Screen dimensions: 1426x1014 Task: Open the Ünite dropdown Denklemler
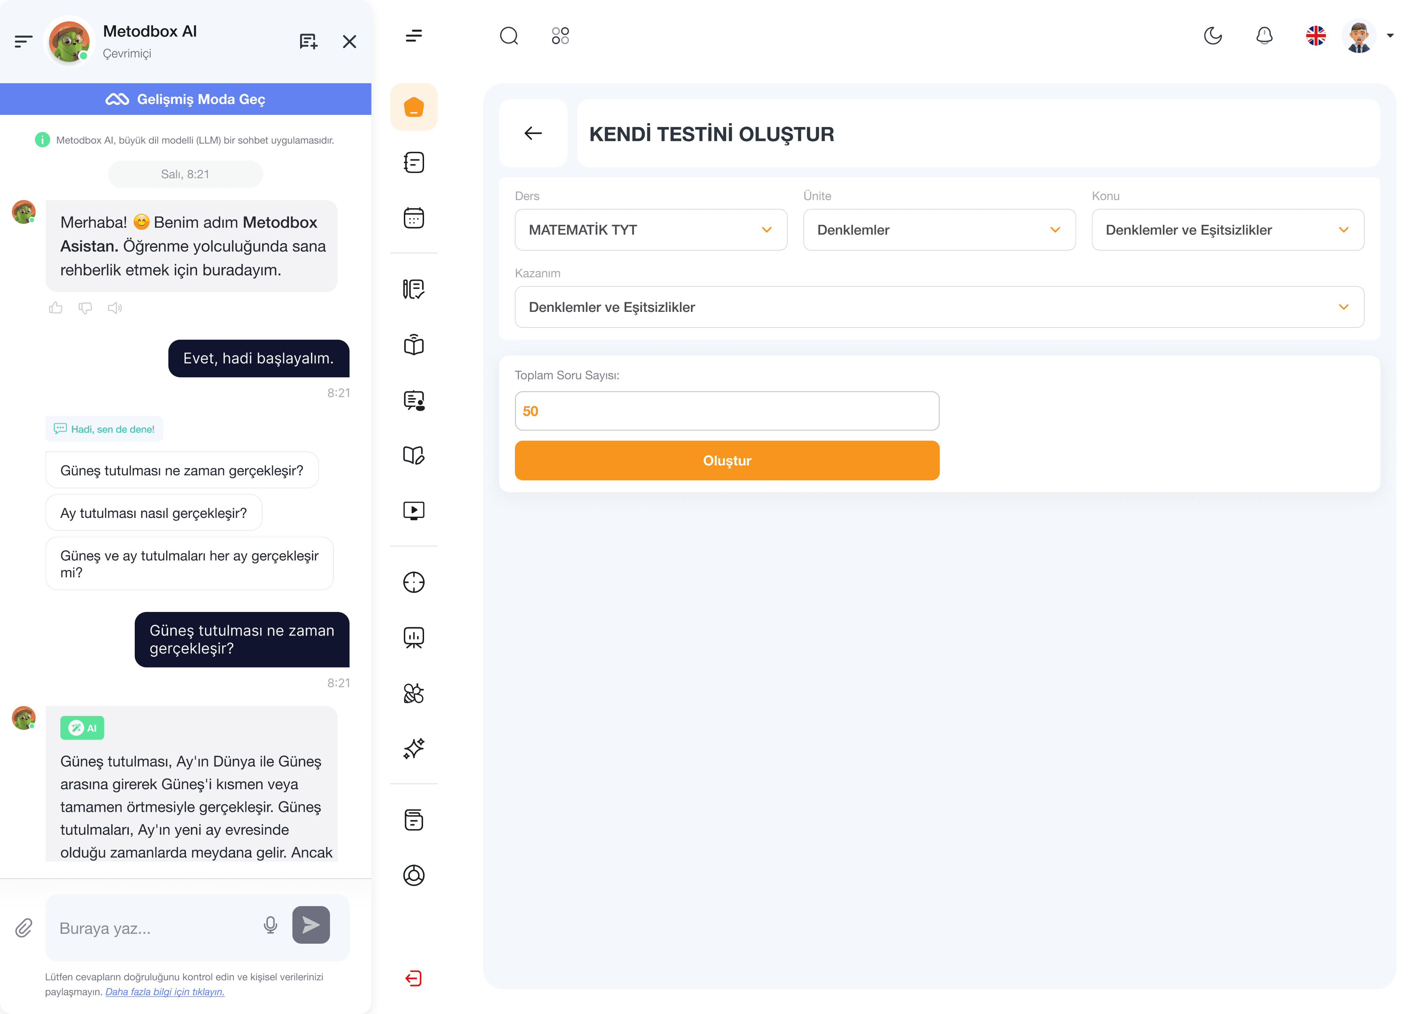pyautogui.click(x=938, y=230)
